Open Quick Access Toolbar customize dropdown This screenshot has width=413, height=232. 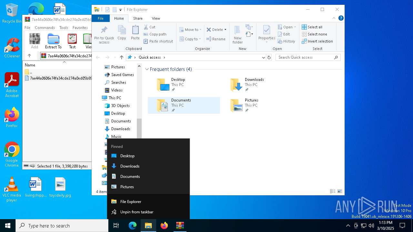[x=120, y=10]
